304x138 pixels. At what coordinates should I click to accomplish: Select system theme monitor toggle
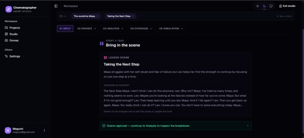click(x=271, y=6)
